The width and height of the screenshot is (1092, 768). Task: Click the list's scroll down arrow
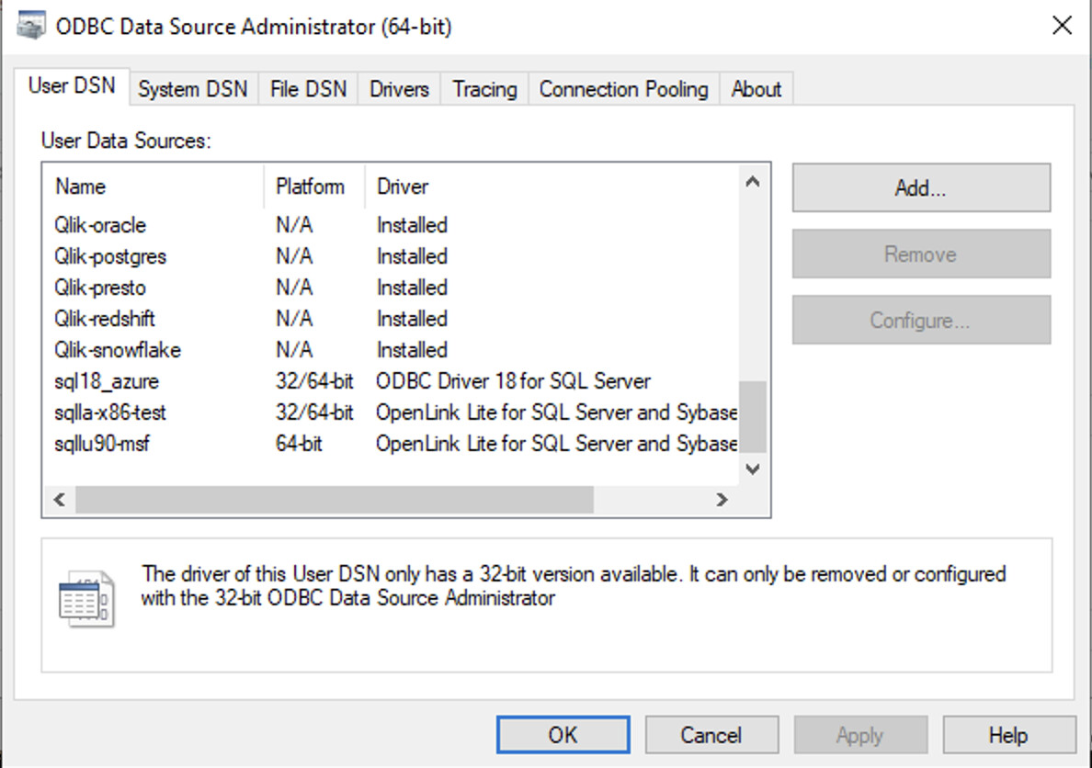[x=752, y=469]
